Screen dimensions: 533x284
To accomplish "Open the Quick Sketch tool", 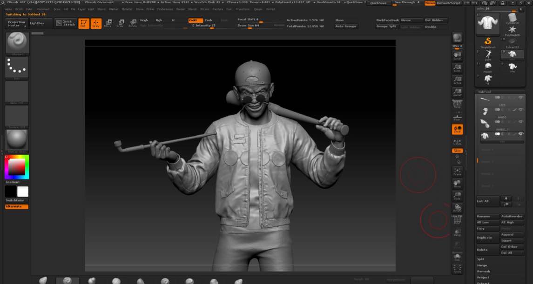I will pos(65,23).
